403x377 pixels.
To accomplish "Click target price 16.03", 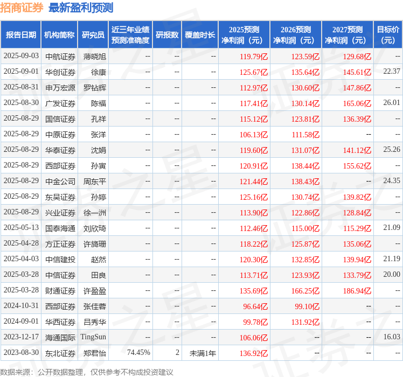I will (x=392, y=337).
